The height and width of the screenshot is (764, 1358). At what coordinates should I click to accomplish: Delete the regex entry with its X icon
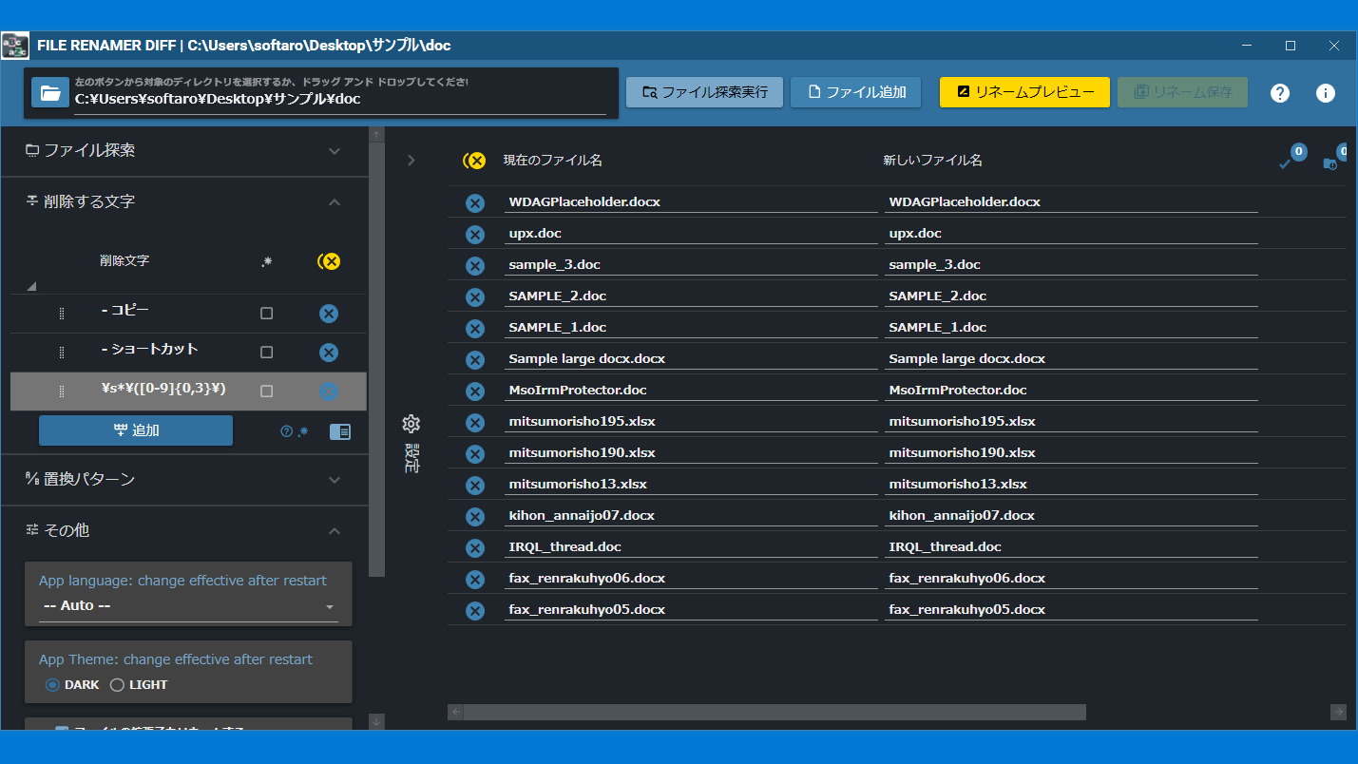tap(329, 392)
